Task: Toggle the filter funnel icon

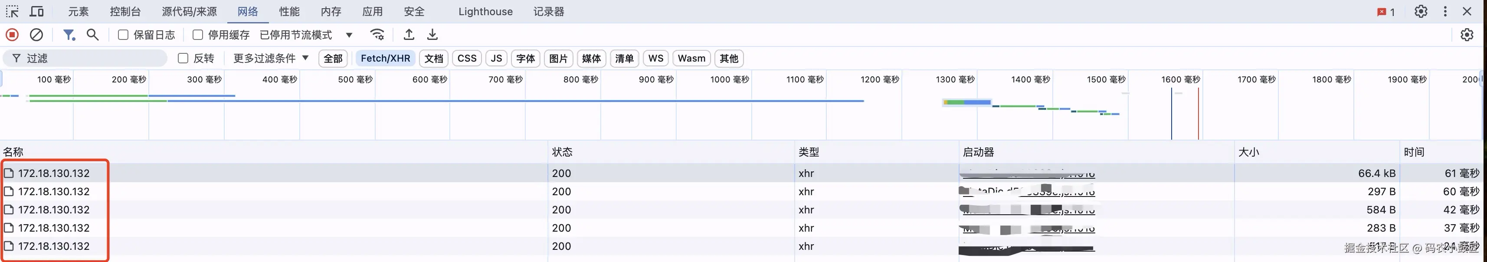Action: coord(69,35)
